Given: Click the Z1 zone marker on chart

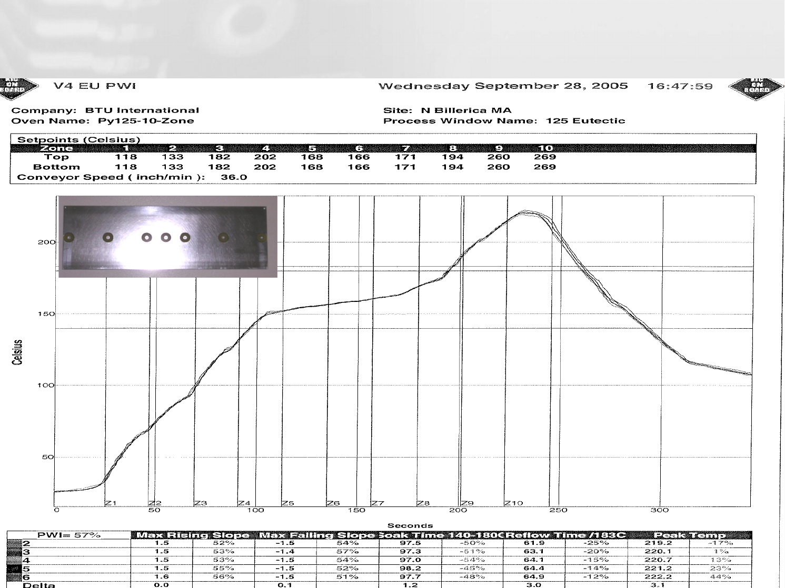Looking at the screenshot, I should 111,503.
